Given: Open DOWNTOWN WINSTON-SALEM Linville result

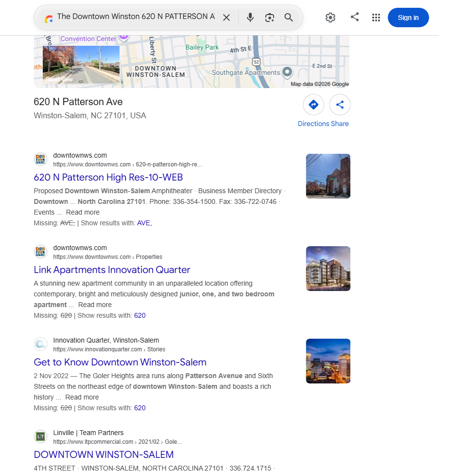Looking at the screenshot, I should click(x=104, y=455).
